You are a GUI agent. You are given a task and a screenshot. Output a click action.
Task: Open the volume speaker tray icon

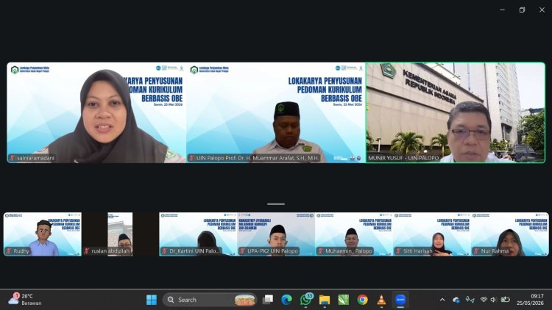pos(493,300)
